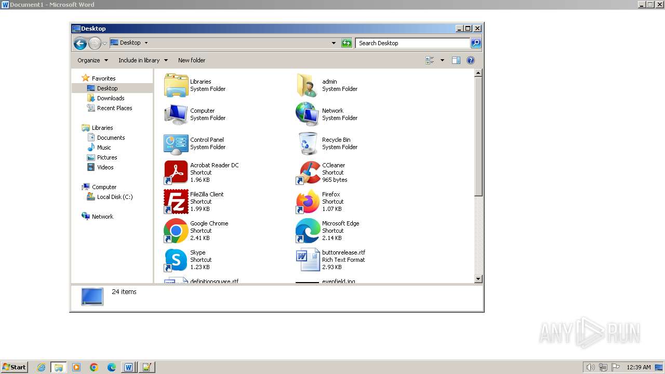Image resolution: width=665 pixels, height=374 pixels.
Task: Show the preview pane icon
Action: coord(456,60)
